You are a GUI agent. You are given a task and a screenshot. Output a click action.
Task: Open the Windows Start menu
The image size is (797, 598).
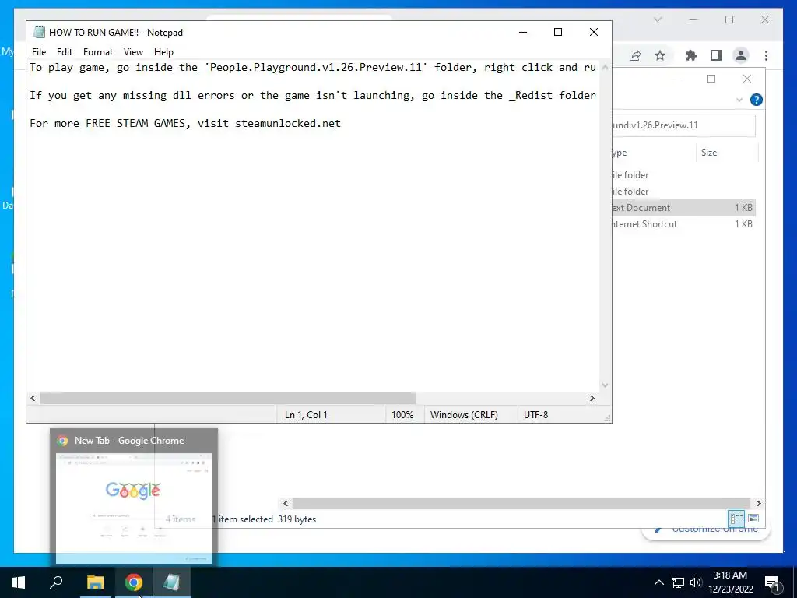point(19,582)
